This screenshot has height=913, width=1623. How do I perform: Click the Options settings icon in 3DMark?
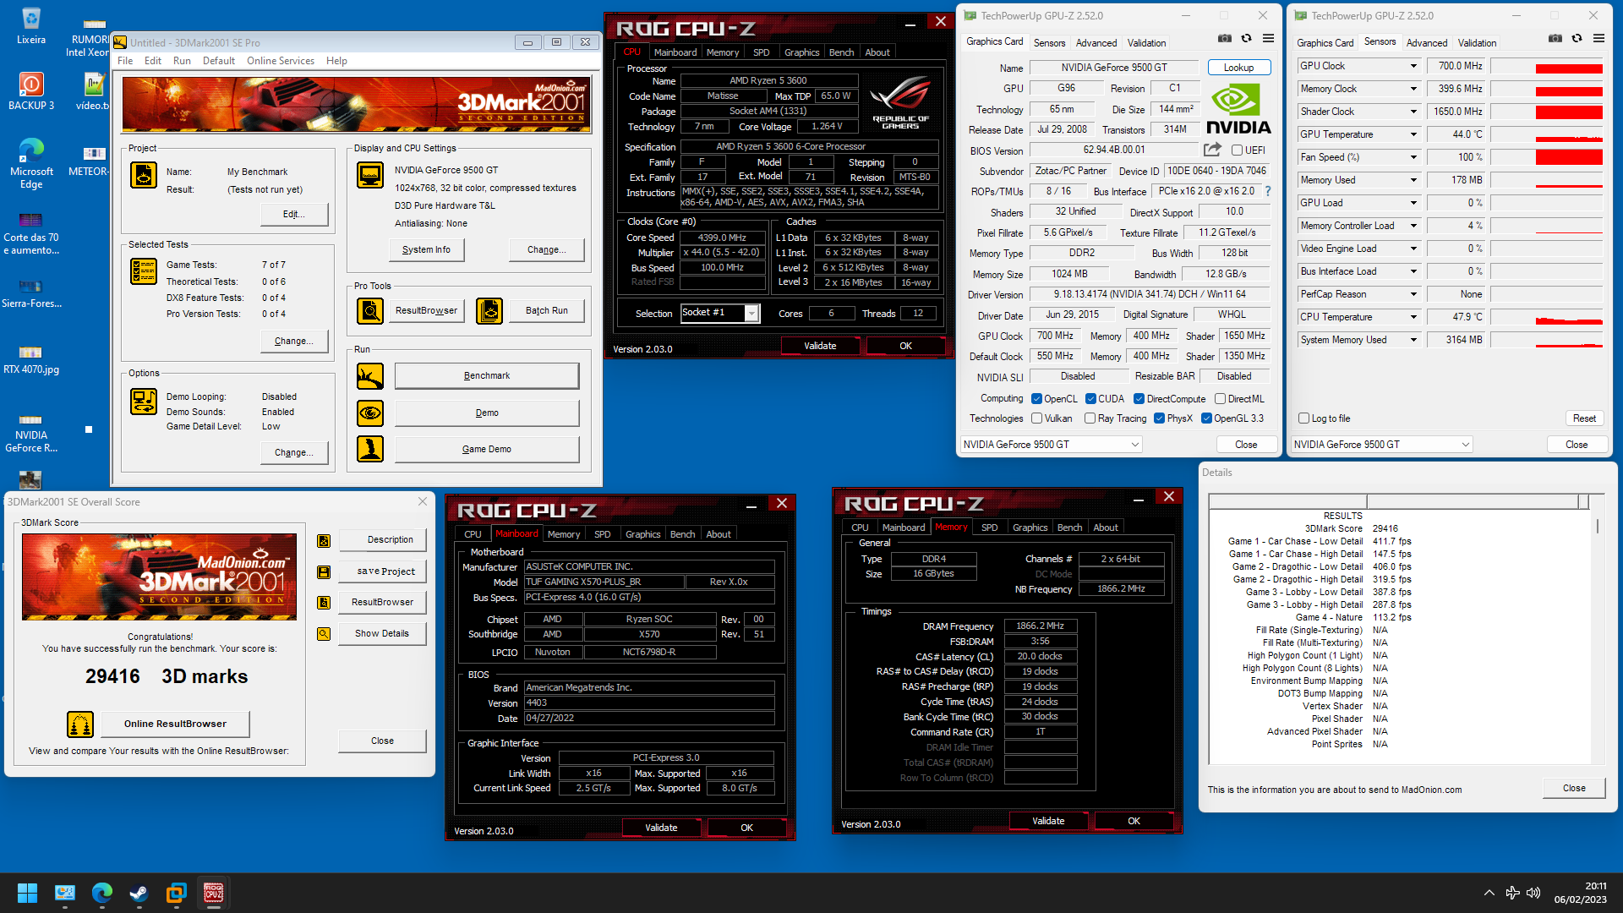point(144,402)
